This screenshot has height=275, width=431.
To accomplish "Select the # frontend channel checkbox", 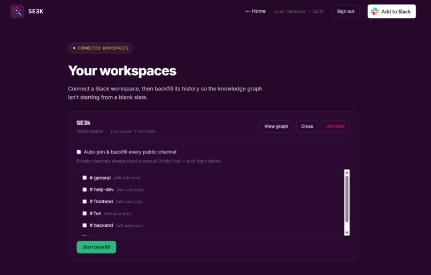I will [84, 202].
